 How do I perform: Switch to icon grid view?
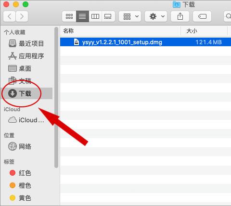(x=69, y=16)
